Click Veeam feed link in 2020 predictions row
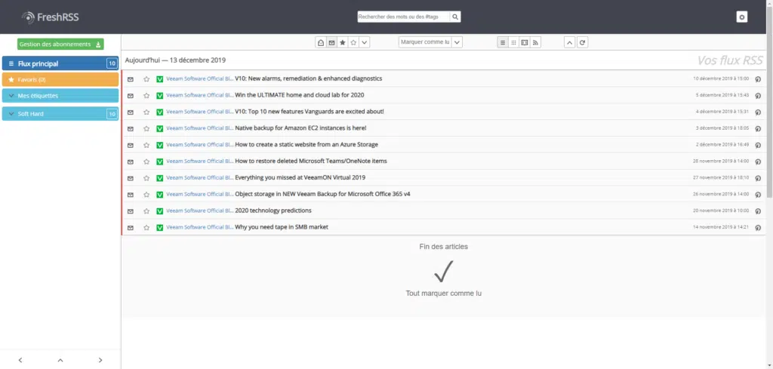Image resolution: width=773 pixels, height=369 pixels. click(199, 211)
